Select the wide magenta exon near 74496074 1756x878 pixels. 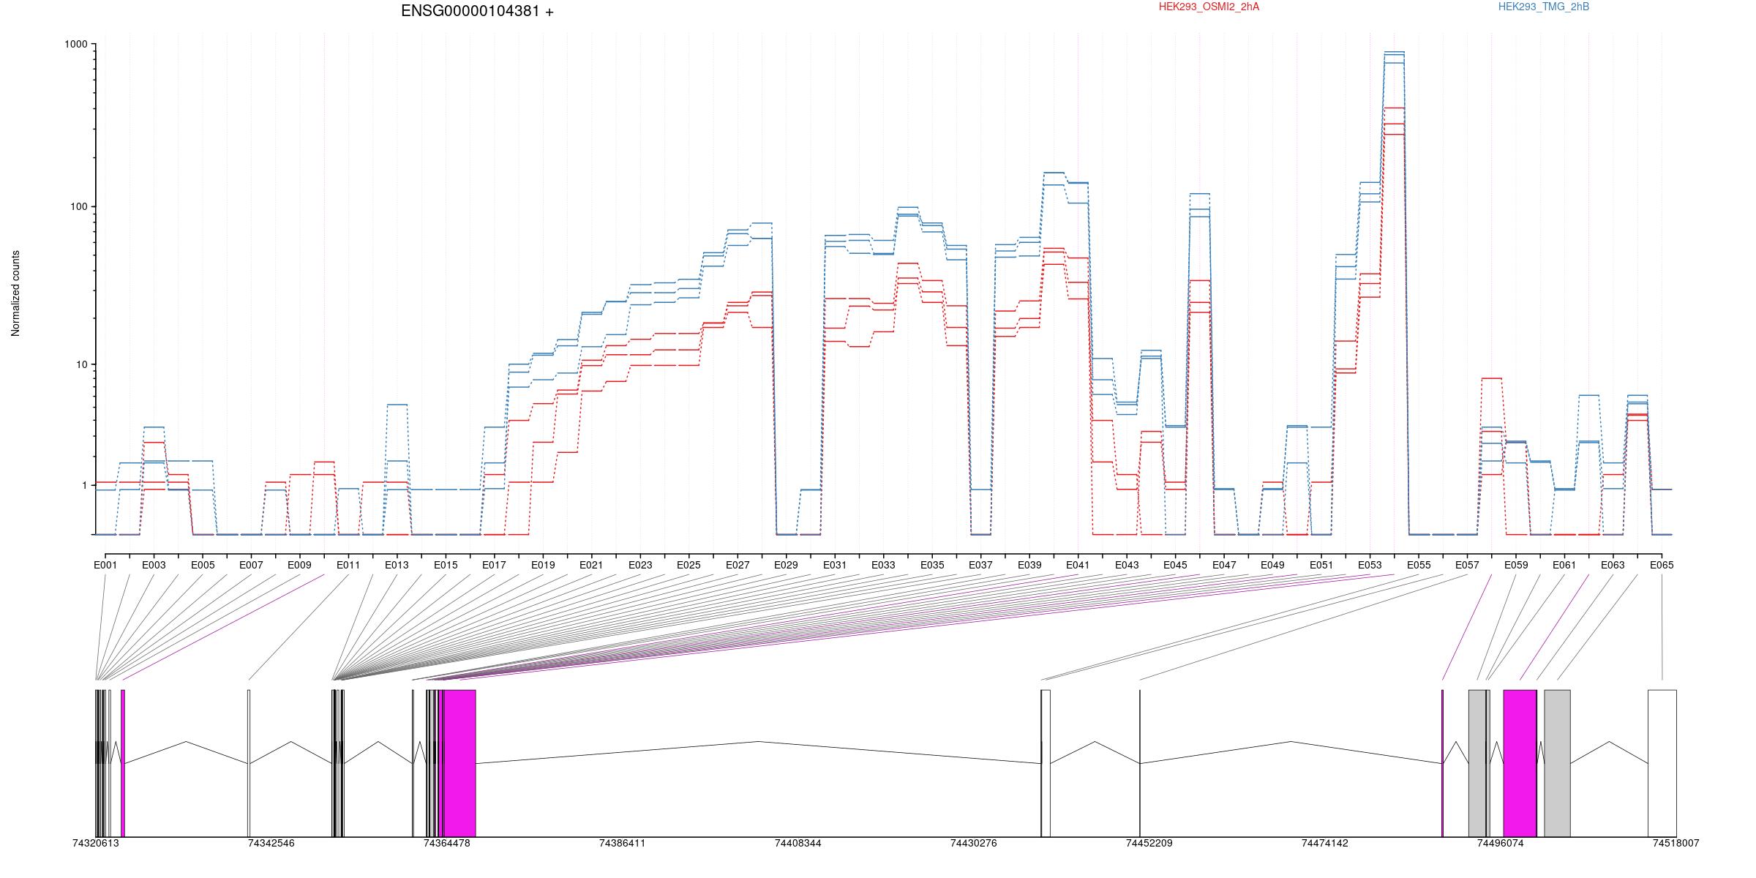click(x=1520, y=763)
